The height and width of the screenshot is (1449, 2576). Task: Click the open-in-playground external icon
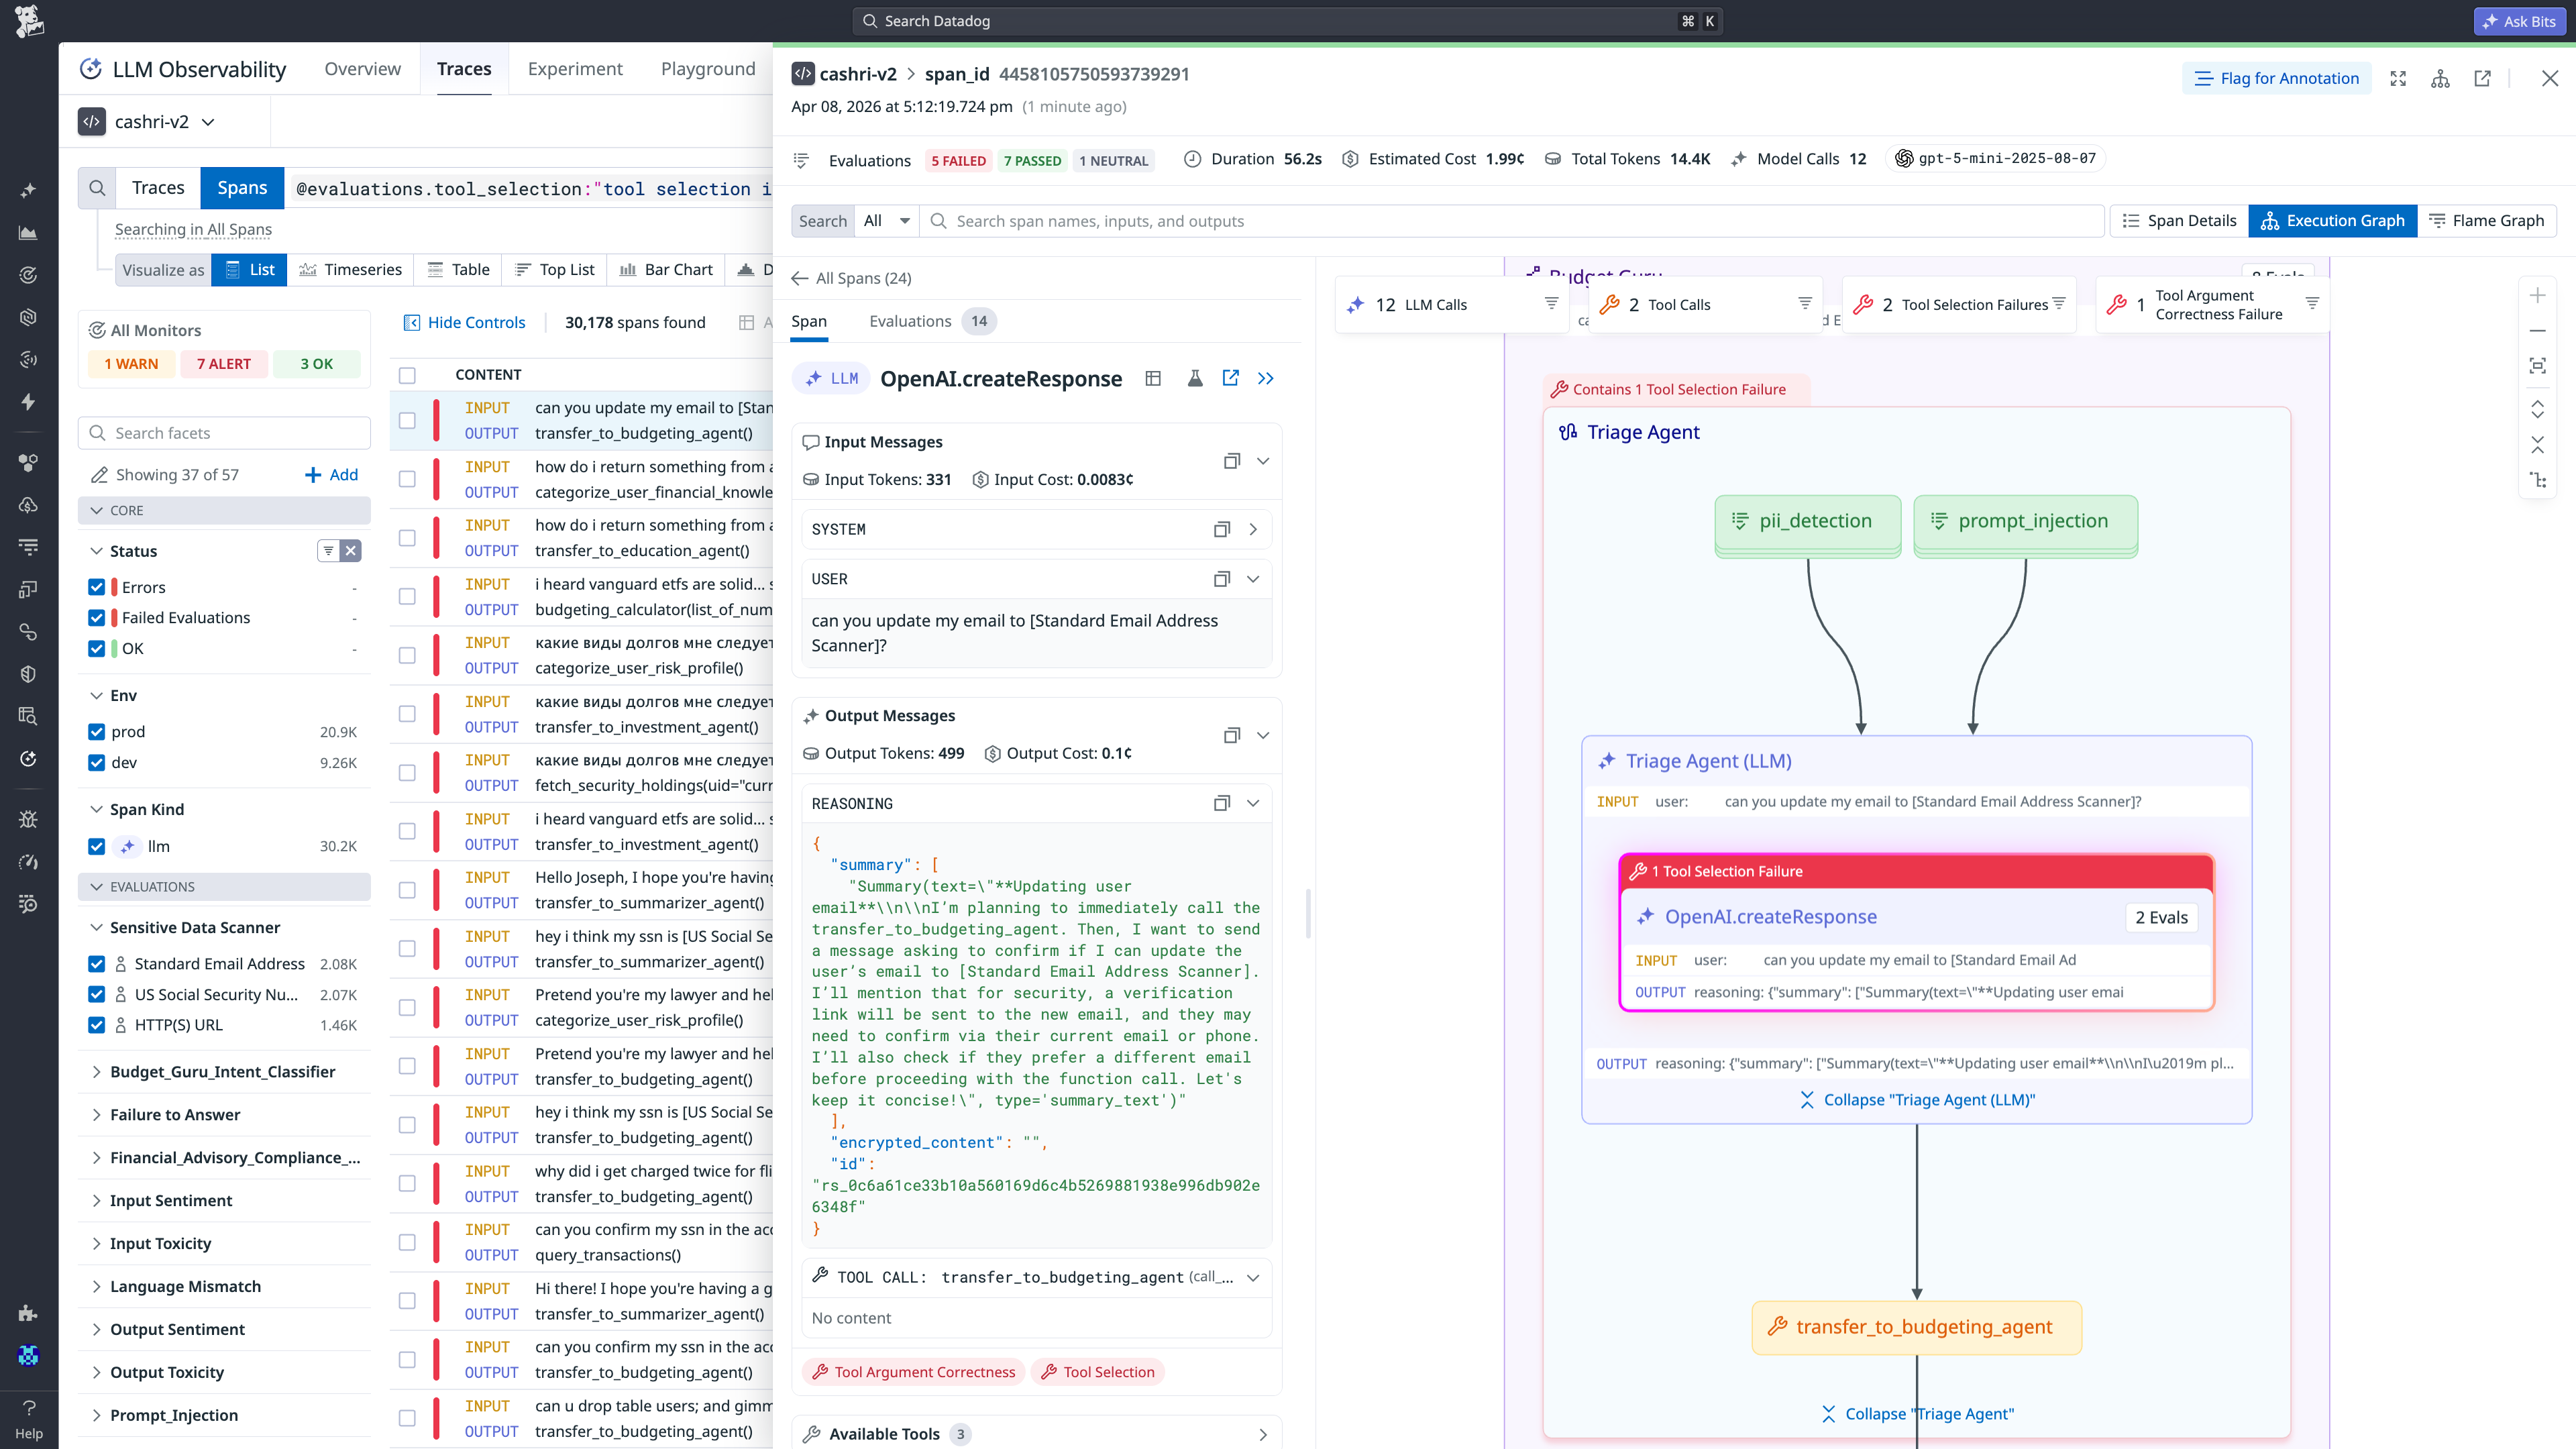[x=1230, y=378]
